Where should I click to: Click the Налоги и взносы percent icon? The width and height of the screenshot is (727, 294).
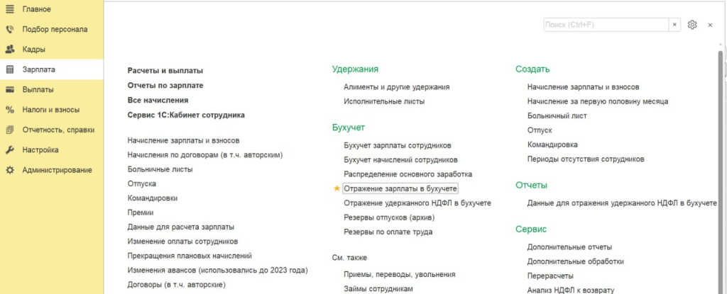point(10,110)
